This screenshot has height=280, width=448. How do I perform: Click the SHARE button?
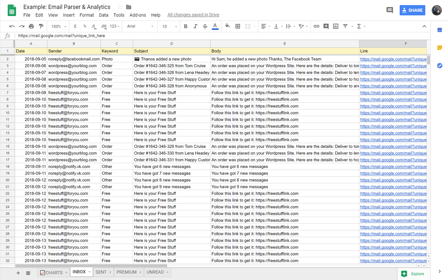coord(412,10)
